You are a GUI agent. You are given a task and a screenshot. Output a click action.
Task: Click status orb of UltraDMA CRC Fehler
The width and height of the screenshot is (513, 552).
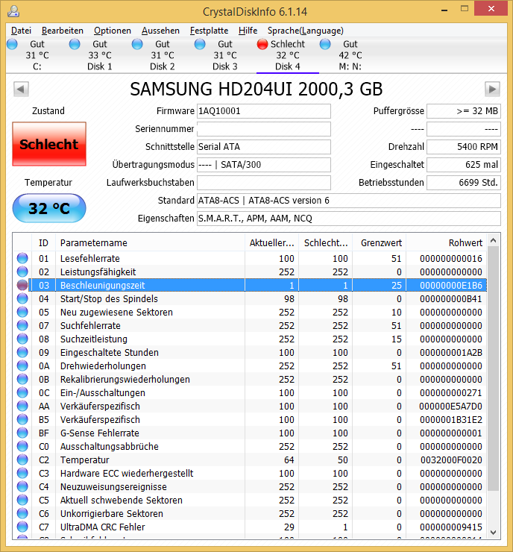(22, 527)
